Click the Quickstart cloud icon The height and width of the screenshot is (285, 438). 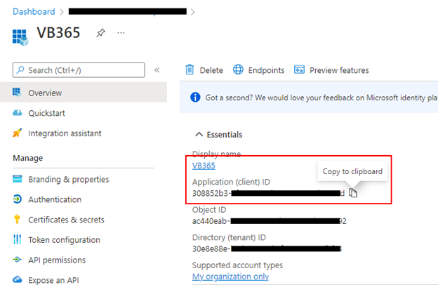pyautogui.click(x=17, y=113)
